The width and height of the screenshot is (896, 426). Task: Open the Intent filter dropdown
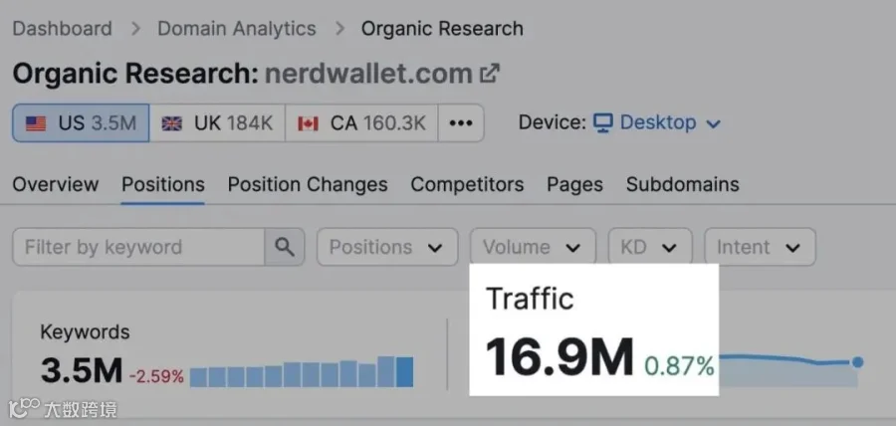[760, 247]
